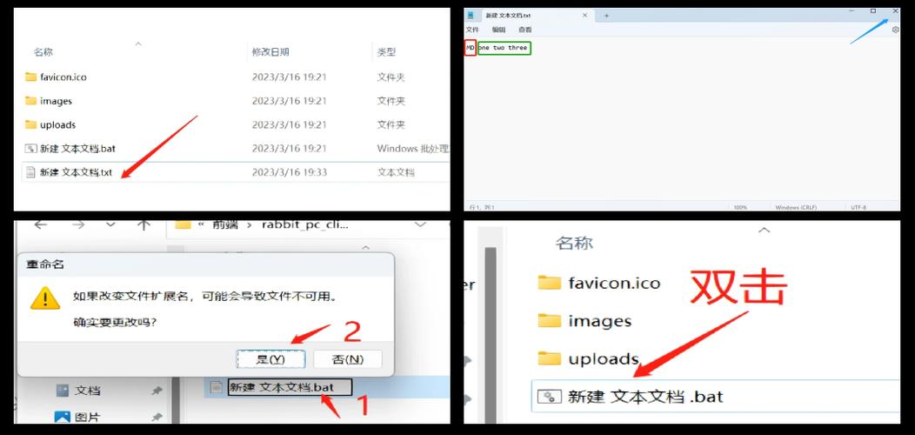
Task: Click the sort chevron above the enlarged 名称 header
Action: point(763,230)
